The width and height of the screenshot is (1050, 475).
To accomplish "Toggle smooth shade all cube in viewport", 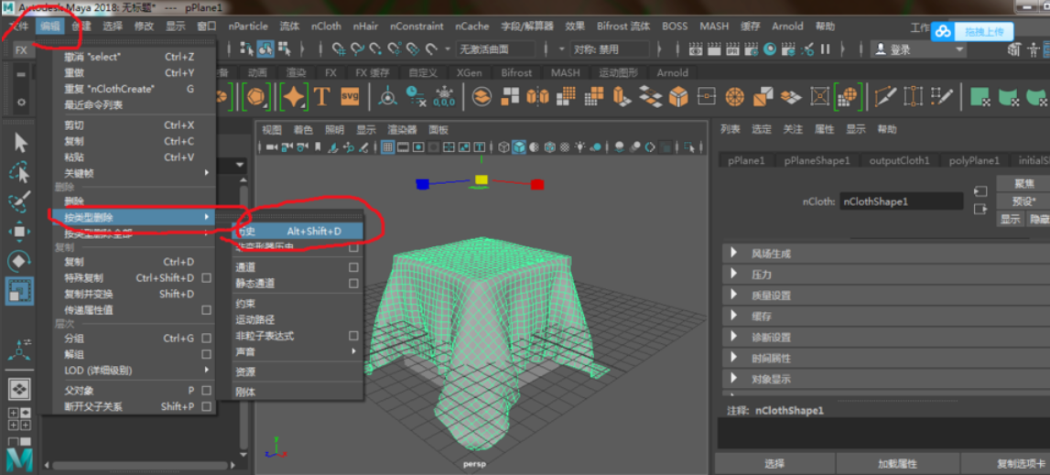I will 519,146.
